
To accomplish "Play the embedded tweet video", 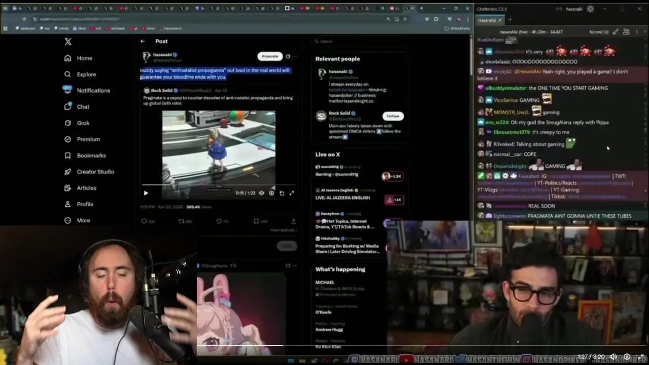I will click(146, 193).
